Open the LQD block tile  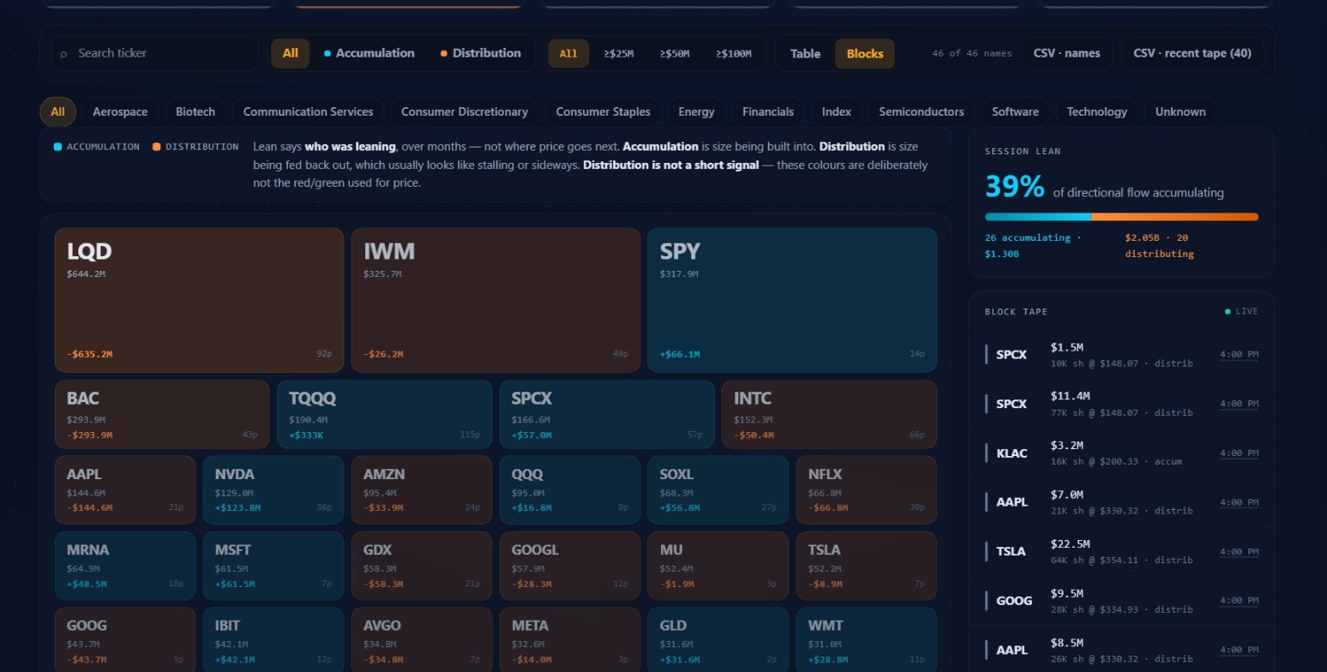tap(199, 300)
